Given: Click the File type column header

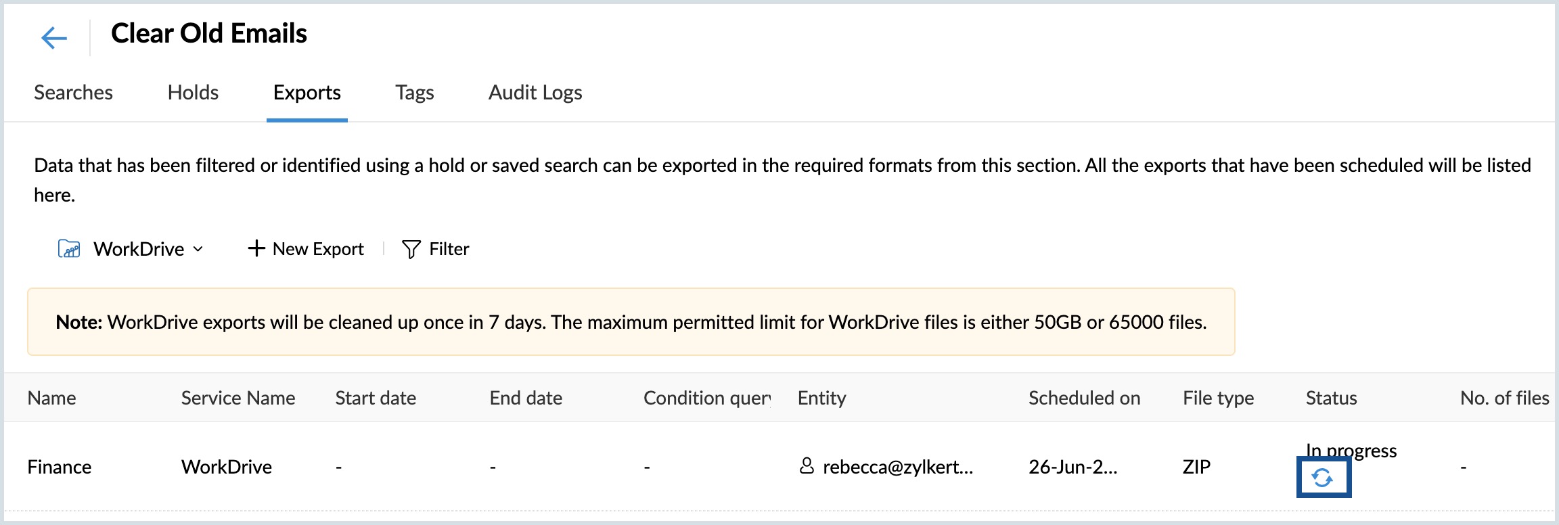Looking at the screenshot, I should point(1218,398).
